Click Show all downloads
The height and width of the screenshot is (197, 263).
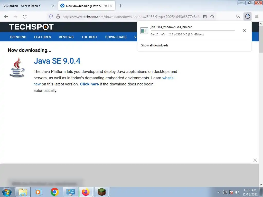tap(155, 45)
